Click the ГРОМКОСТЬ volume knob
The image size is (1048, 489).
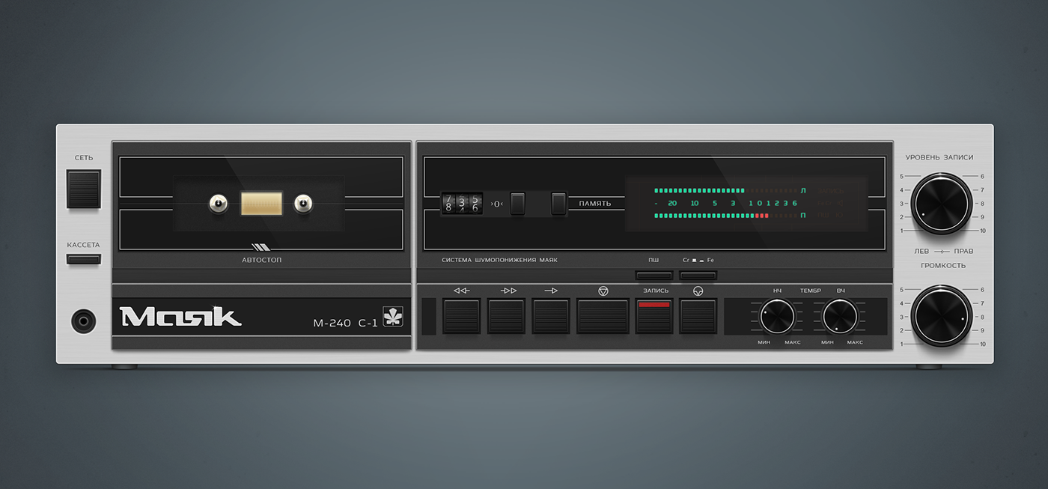pyautogui.click(x=941, y=315)
